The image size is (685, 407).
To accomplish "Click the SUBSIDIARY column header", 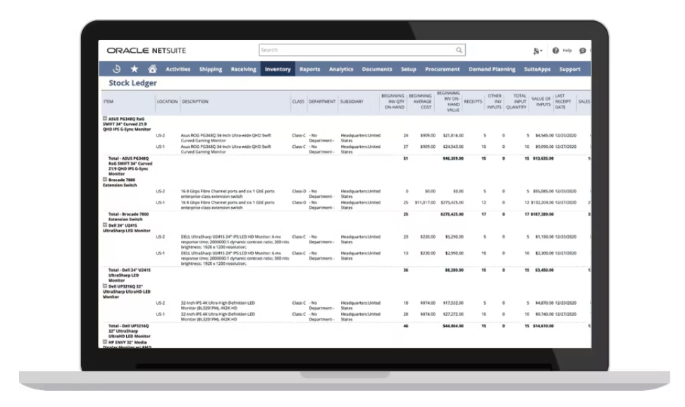I will (352, 101).
